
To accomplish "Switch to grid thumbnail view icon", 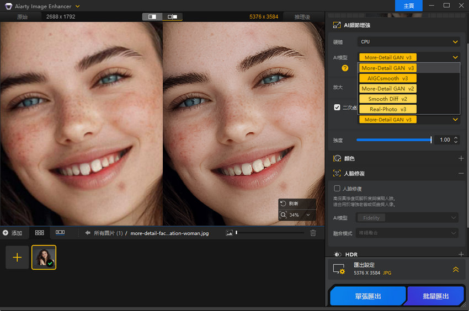I will click(x=40, y=233).
